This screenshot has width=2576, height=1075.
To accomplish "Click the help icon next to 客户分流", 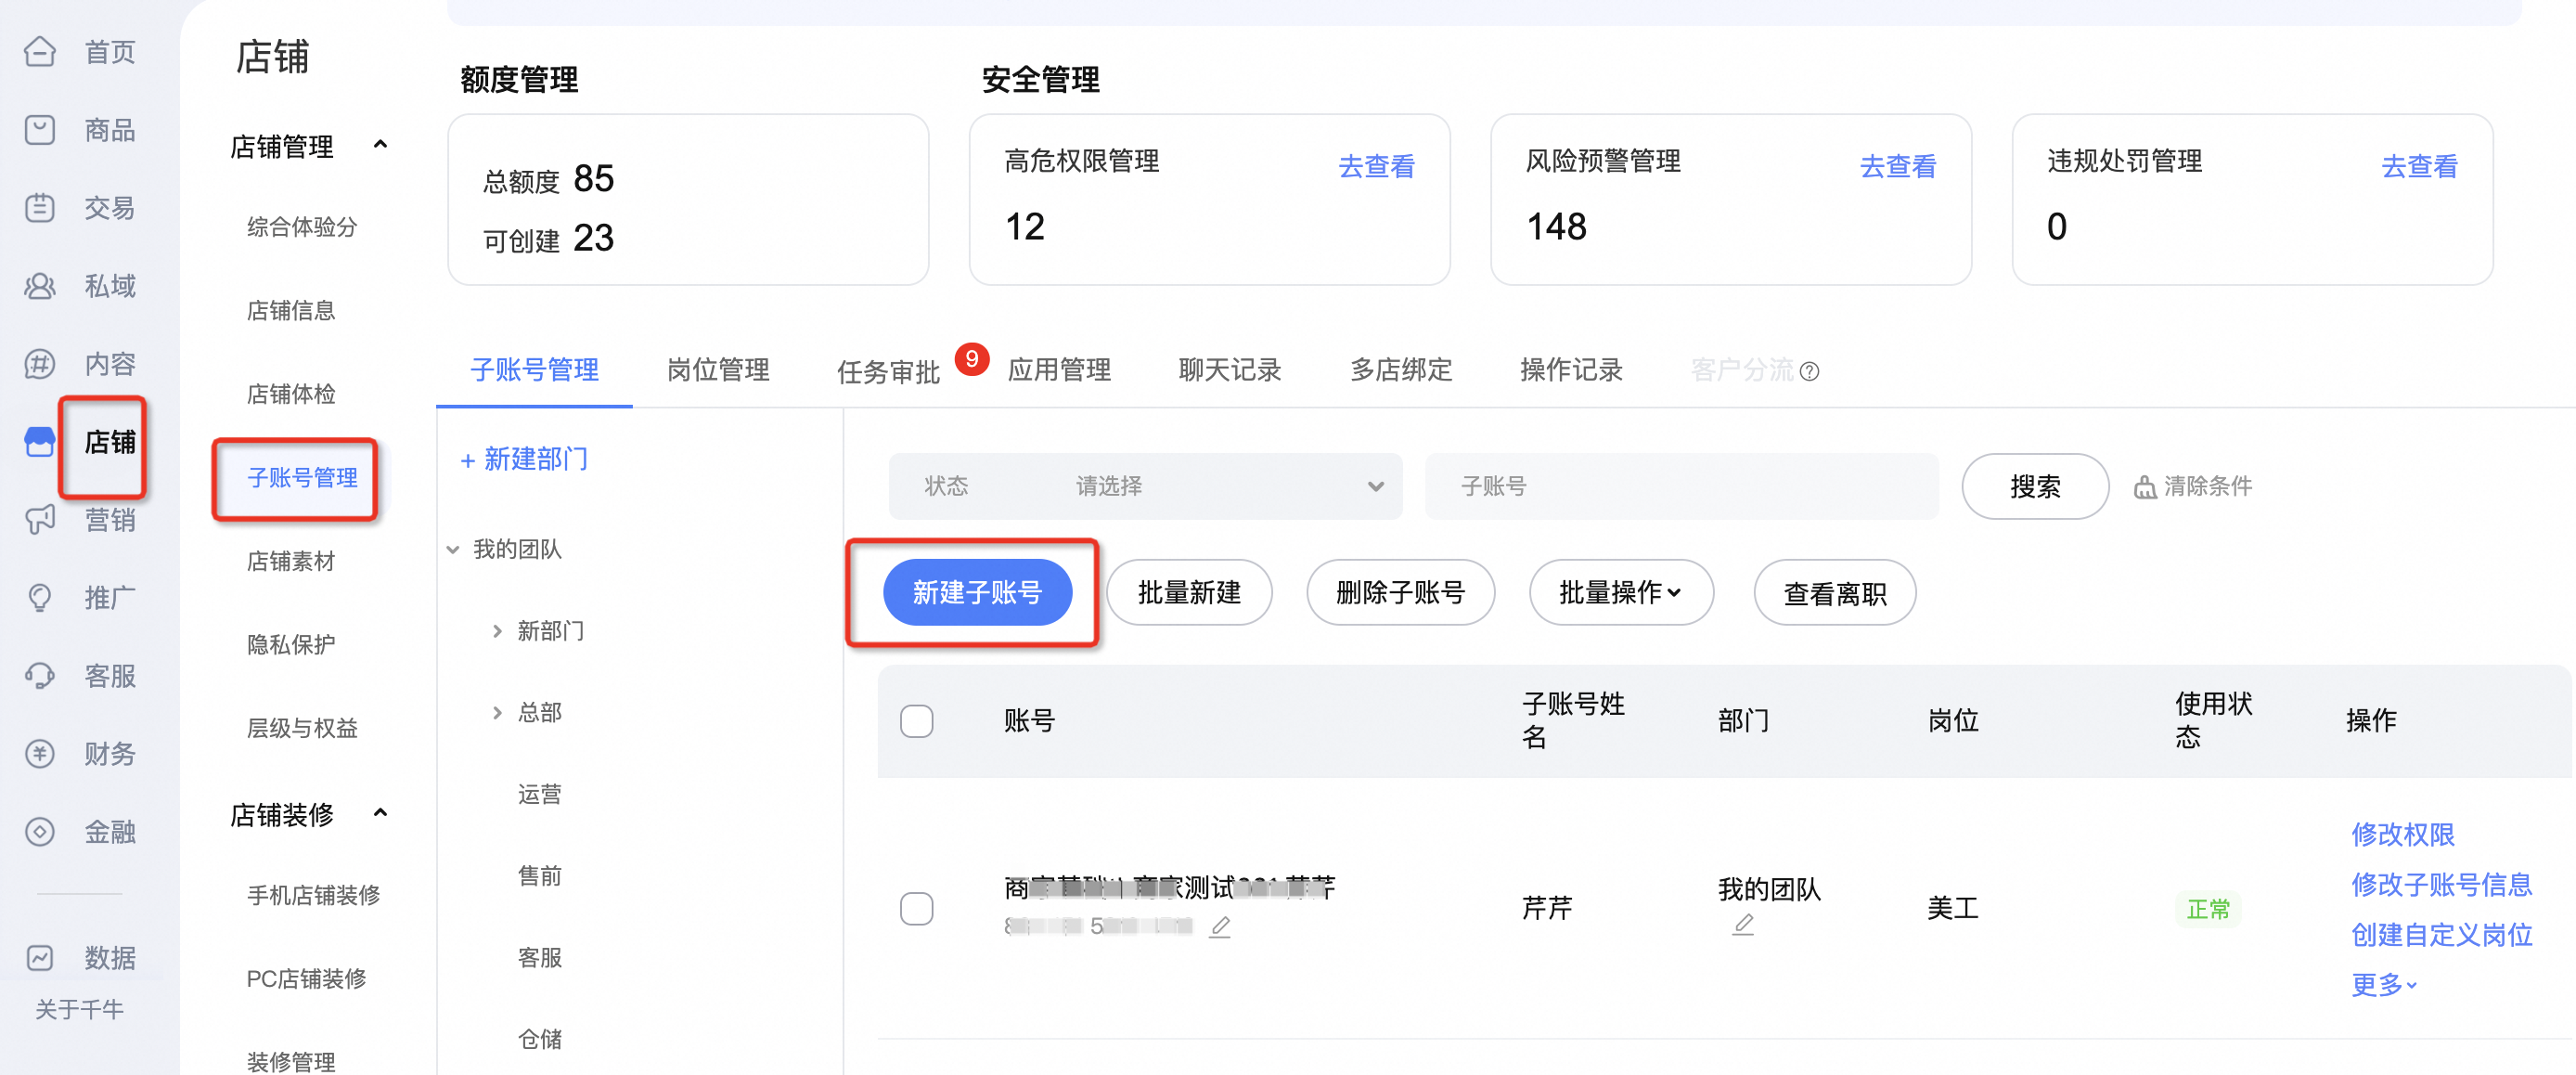I will pyautogui.click(x=1809, y=372).
